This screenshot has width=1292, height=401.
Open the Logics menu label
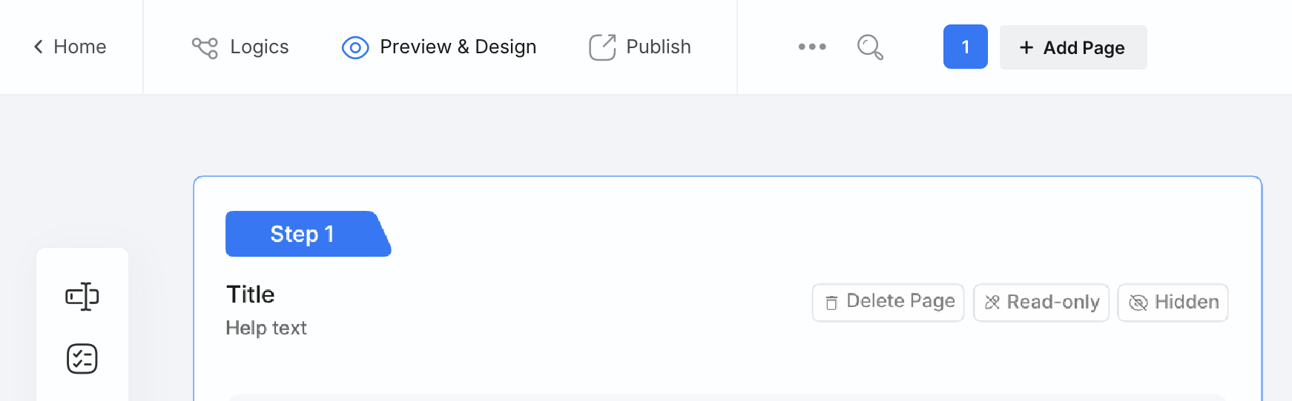tap(260, 47)
